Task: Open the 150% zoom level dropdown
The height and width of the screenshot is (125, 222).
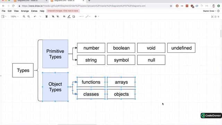Action: [x=15, y=17]
